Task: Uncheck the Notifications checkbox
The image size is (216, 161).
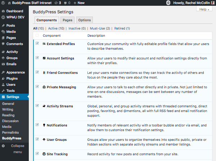Action: (37, 125)
